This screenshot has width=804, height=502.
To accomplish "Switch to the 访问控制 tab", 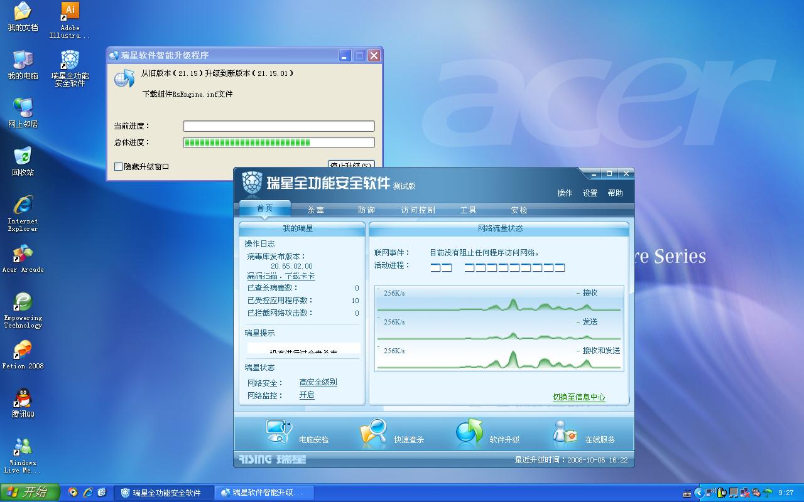I will pyautogui.click(x=418, y=210).
